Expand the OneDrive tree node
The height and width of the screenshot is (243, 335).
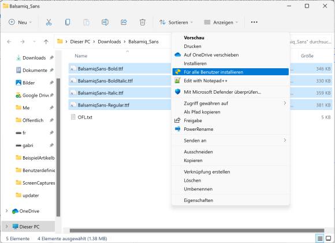(6, 211)
